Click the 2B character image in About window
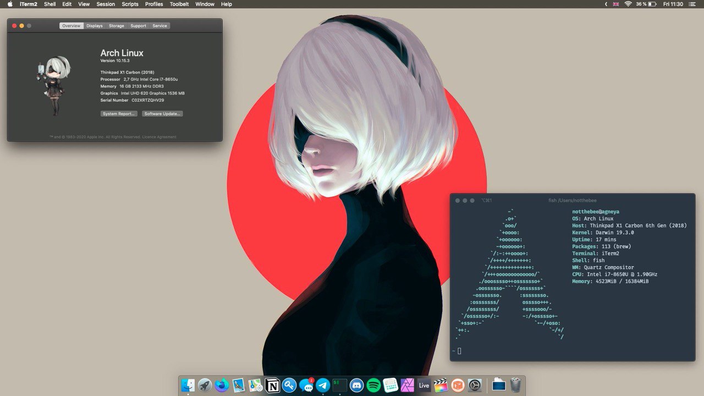Image resolution: width=704 pixels, height=396 pixels. 54,86
